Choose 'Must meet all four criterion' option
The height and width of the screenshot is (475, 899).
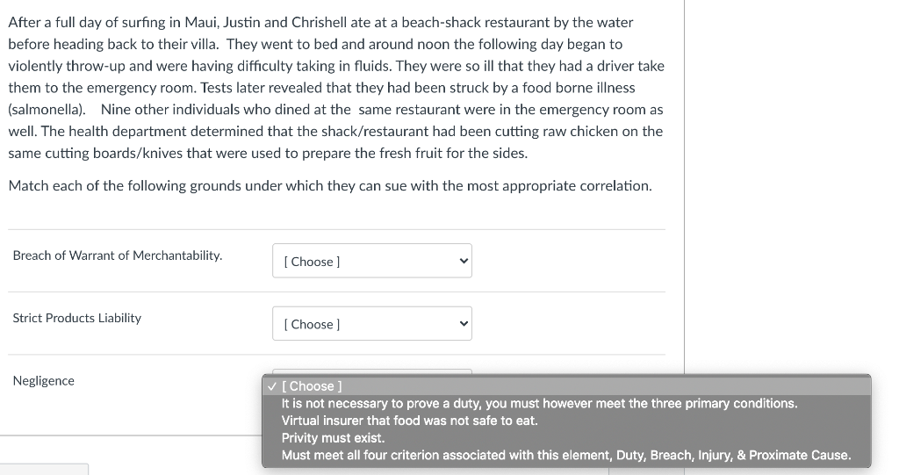565,456
